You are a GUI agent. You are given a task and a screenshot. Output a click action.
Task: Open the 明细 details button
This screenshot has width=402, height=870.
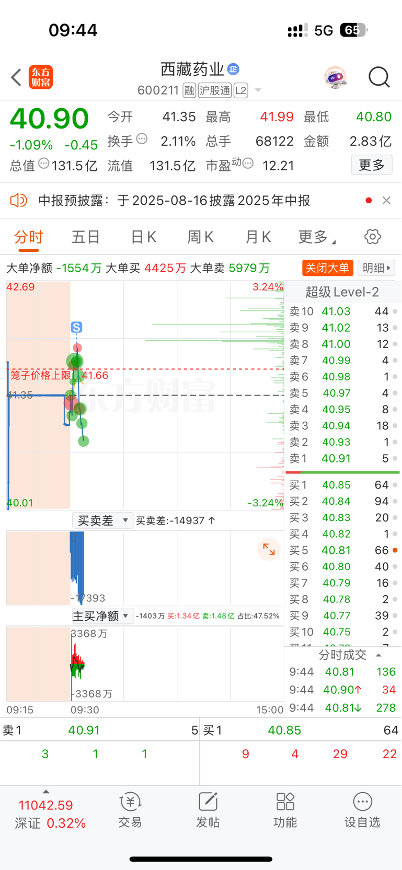[376, 268]
